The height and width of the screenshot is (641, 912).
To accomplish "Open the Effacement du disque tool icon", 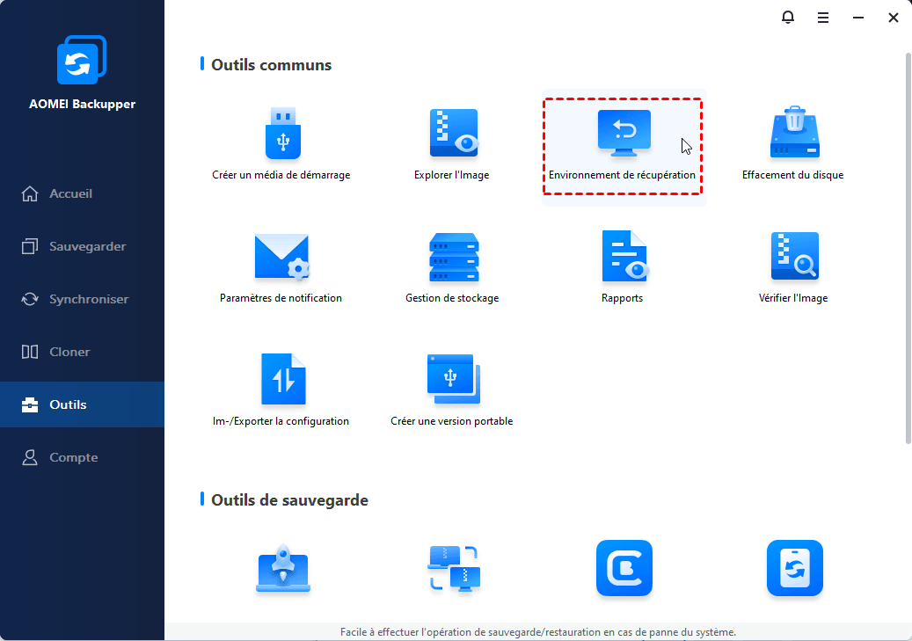I will pyautogui.click(x=794, y=132).
